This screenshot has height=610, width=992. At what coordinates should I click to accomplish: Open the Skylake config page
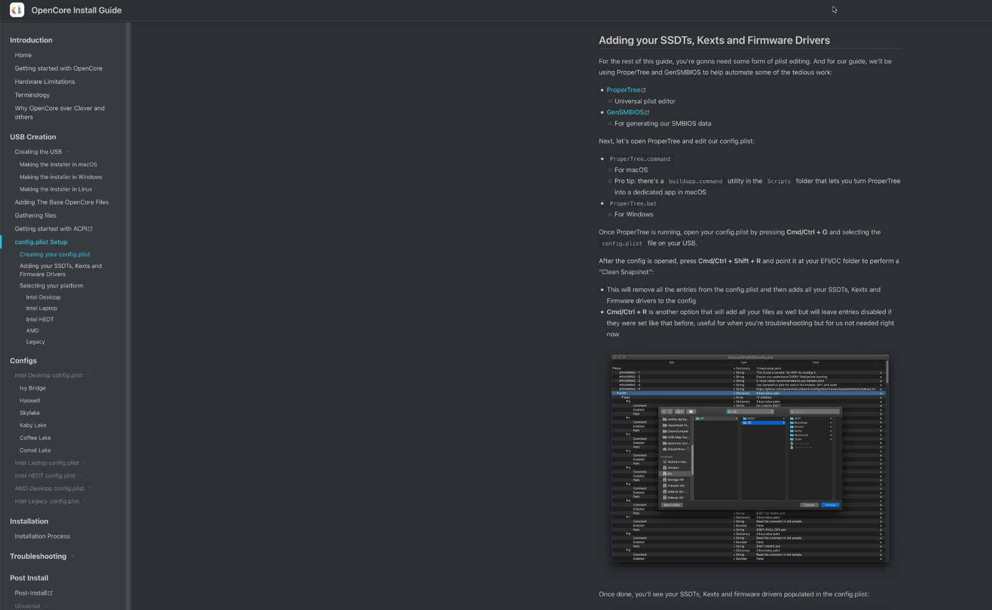coord(29,413)
